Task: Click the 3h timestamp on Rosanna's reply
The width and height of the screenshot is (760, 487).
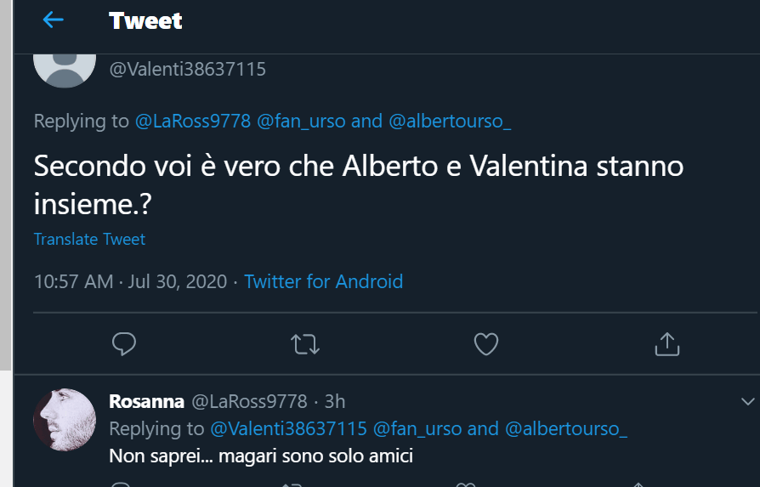Action: pyautogui.click(x=334, y=401)
